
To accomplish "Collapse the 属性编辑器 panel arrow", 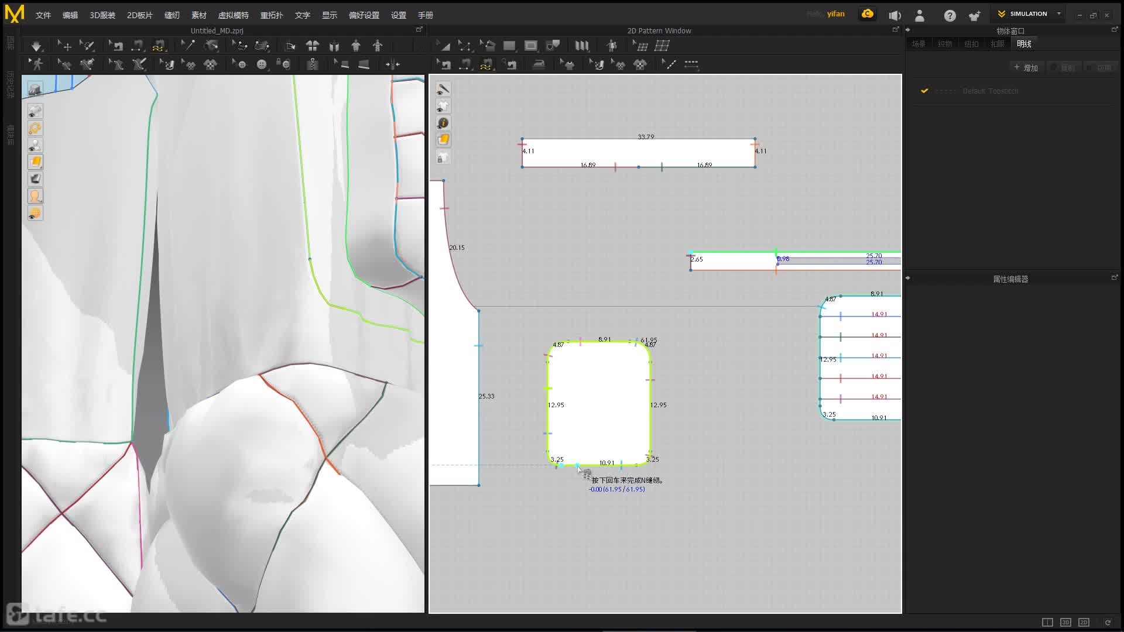I will [908, 278].
